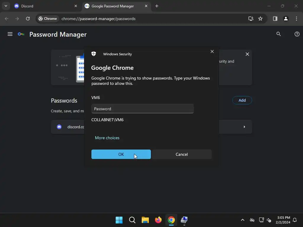Viewport: 303px width, 227px height.
Task: Confirm with the OK button
Action: click(x=121, y=154)
